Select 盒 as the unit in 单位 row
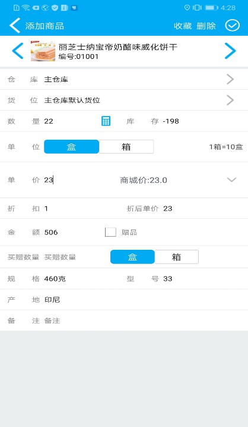 (71, 147)
